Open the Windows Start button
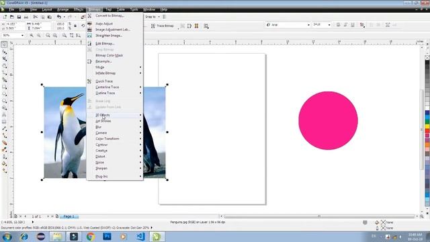430x242 pixels. pyautogui.click(x=7, y=237)
